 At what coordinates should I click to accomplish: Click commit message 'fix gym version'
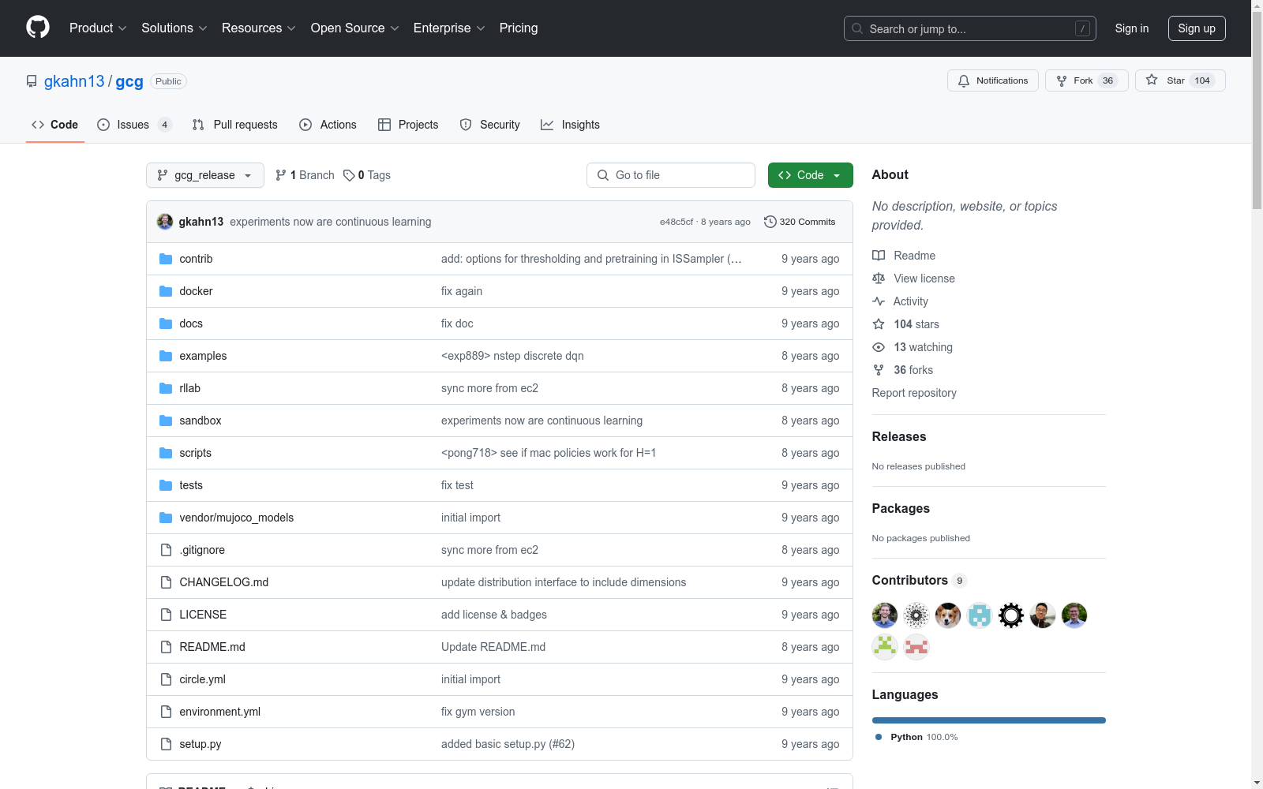click(x=478, y=712)
